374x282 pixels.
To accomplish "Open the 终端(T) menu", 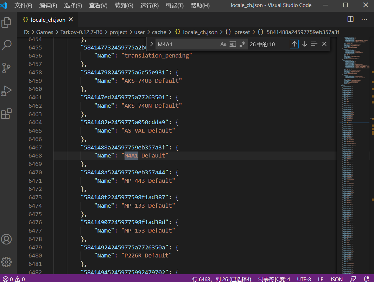I will [175, 5].
